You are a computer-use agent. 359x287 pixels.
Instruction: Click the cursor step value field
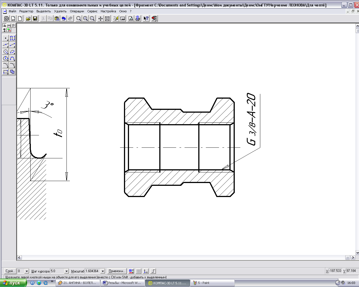coord(57,271)
